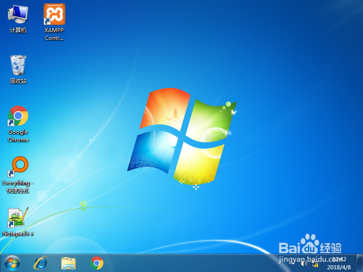Open the Windows Start menu orb

[x=12, y=263]
